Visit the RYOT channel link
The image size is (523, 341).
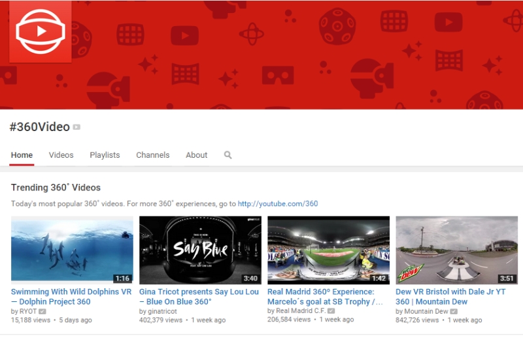click(27, 312)
